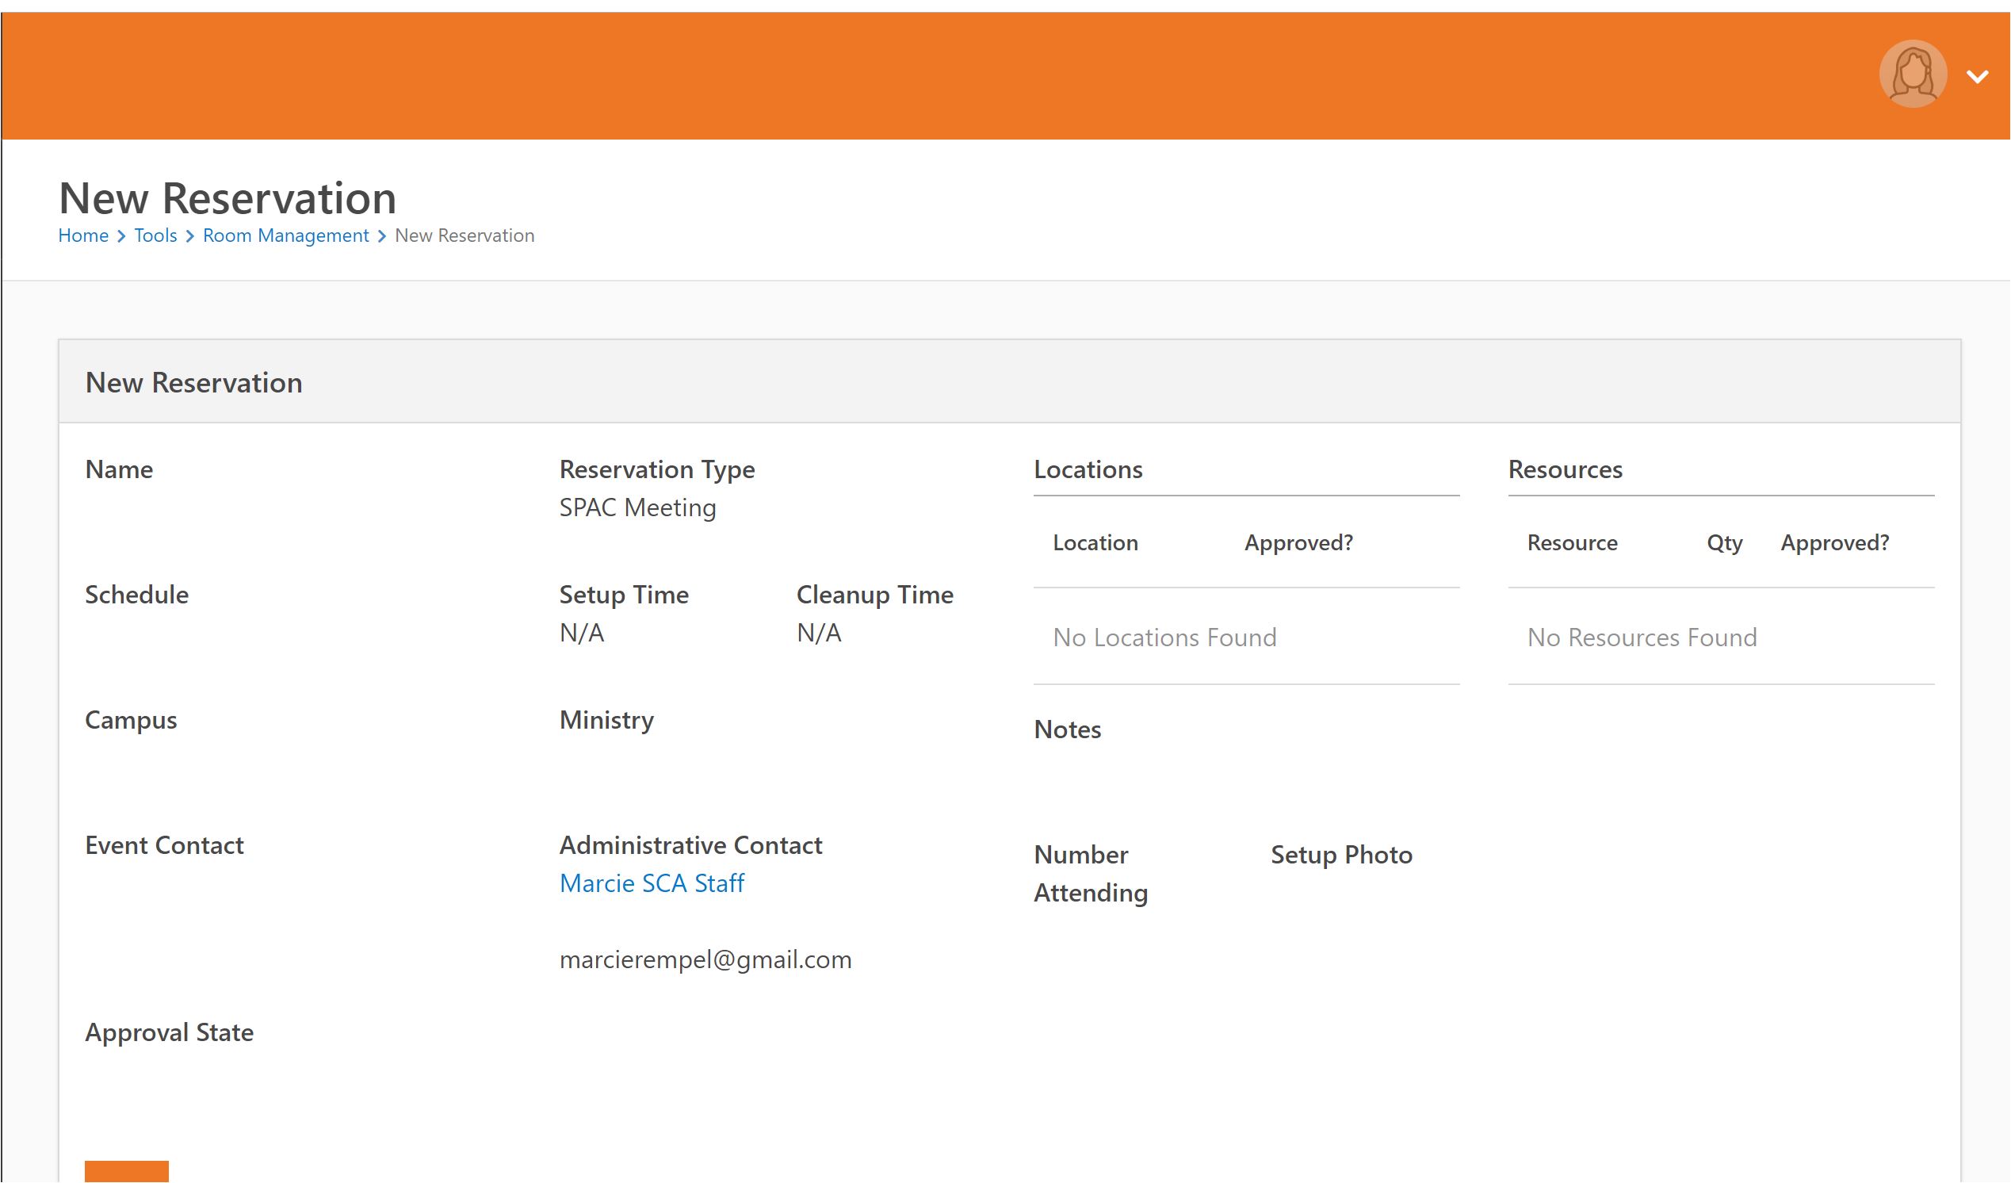Screen dimensions: 2011x1183
Task: Sort by the Location column header
Action: pyautogui.click(x=1095, y=543)
